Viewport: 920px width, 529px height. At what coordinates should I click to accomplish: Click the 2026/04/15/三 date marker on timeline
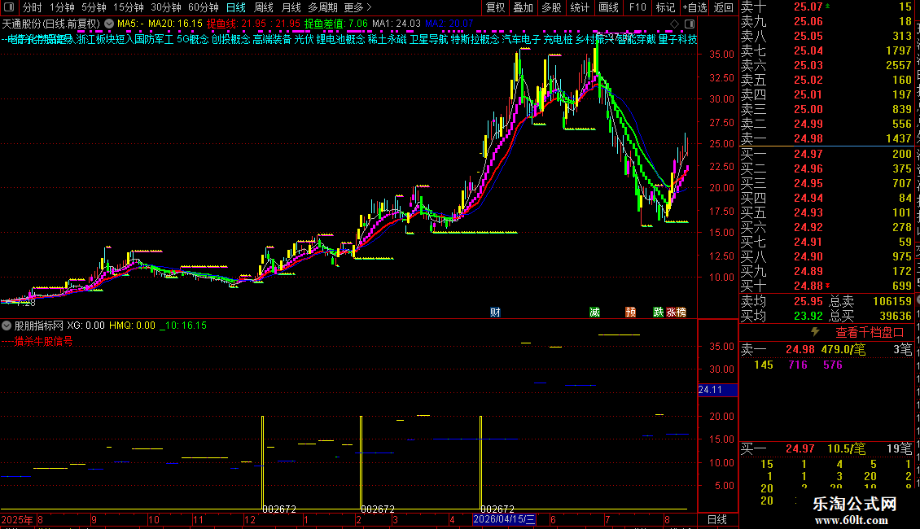[504, 519]
